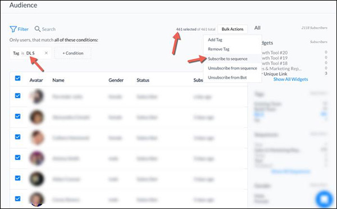Click the Filter funnel icon
Screen dimensions: 337x209
13,29
